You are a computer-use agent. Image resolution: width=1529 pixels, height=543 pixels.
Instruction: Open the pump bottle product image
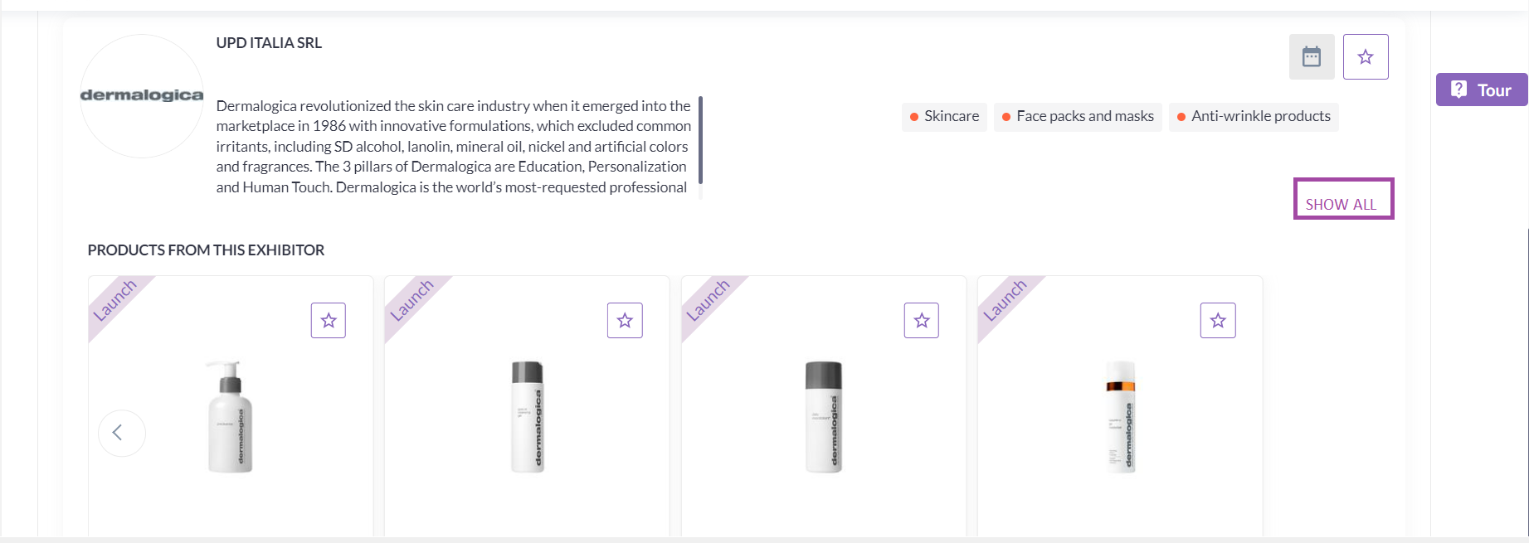pos(230,417)
